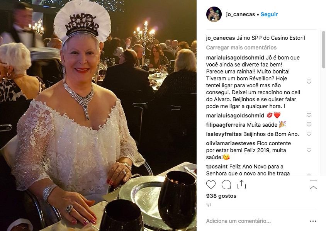Screen dimensions: 326x231
Task: View the 938 gostos likes list
Action: [x=221, y=196]
